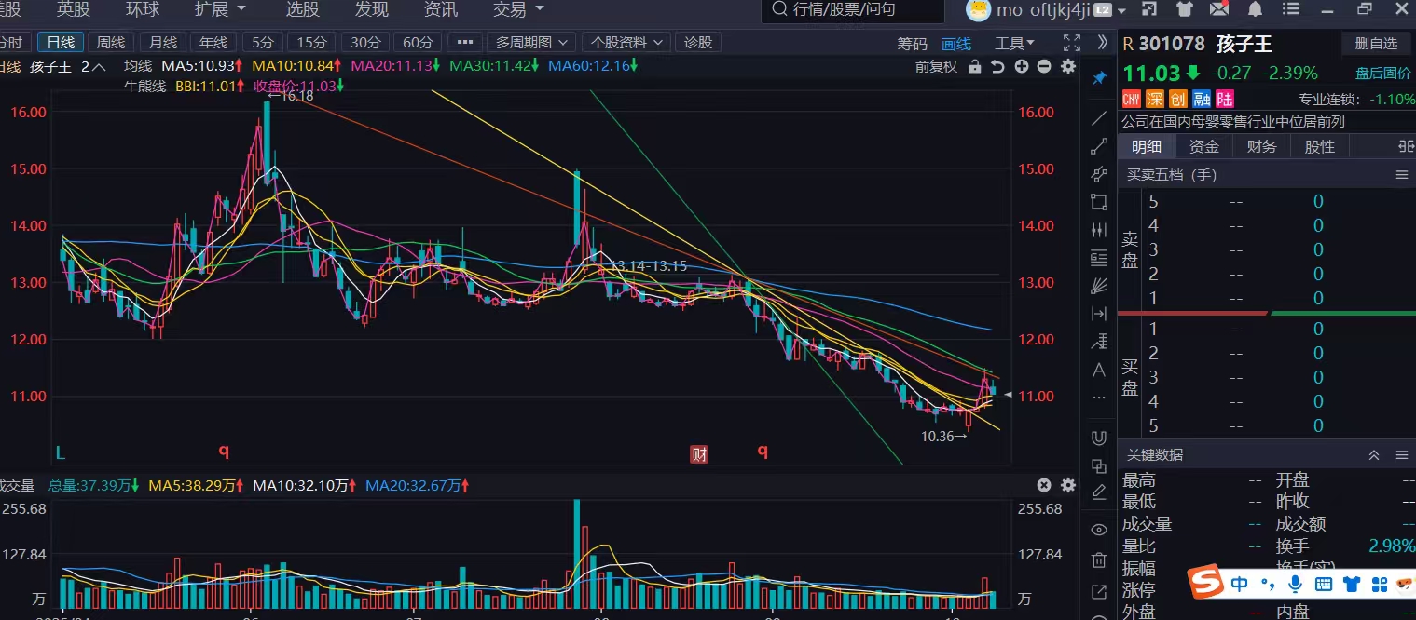Click the overlapping squares layer tool
The width and height of the screenshot is (1416, 620).
pos(1099,465)
